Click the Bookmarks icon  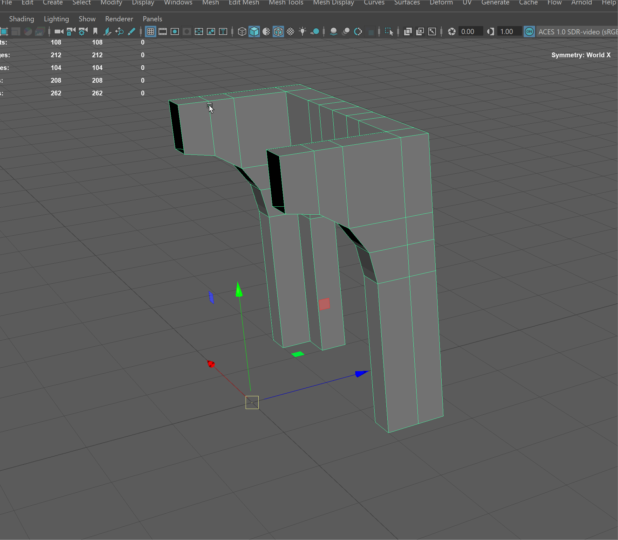95,31
